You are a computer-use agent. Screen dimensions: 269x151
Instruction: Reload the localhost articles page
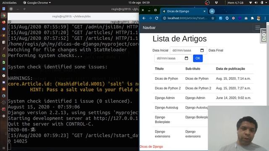[157, 18]
